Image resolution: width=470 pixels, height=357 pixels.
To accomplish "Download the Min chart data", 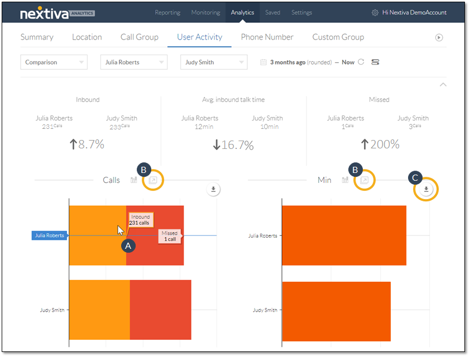I will click(x=426, y=189).
